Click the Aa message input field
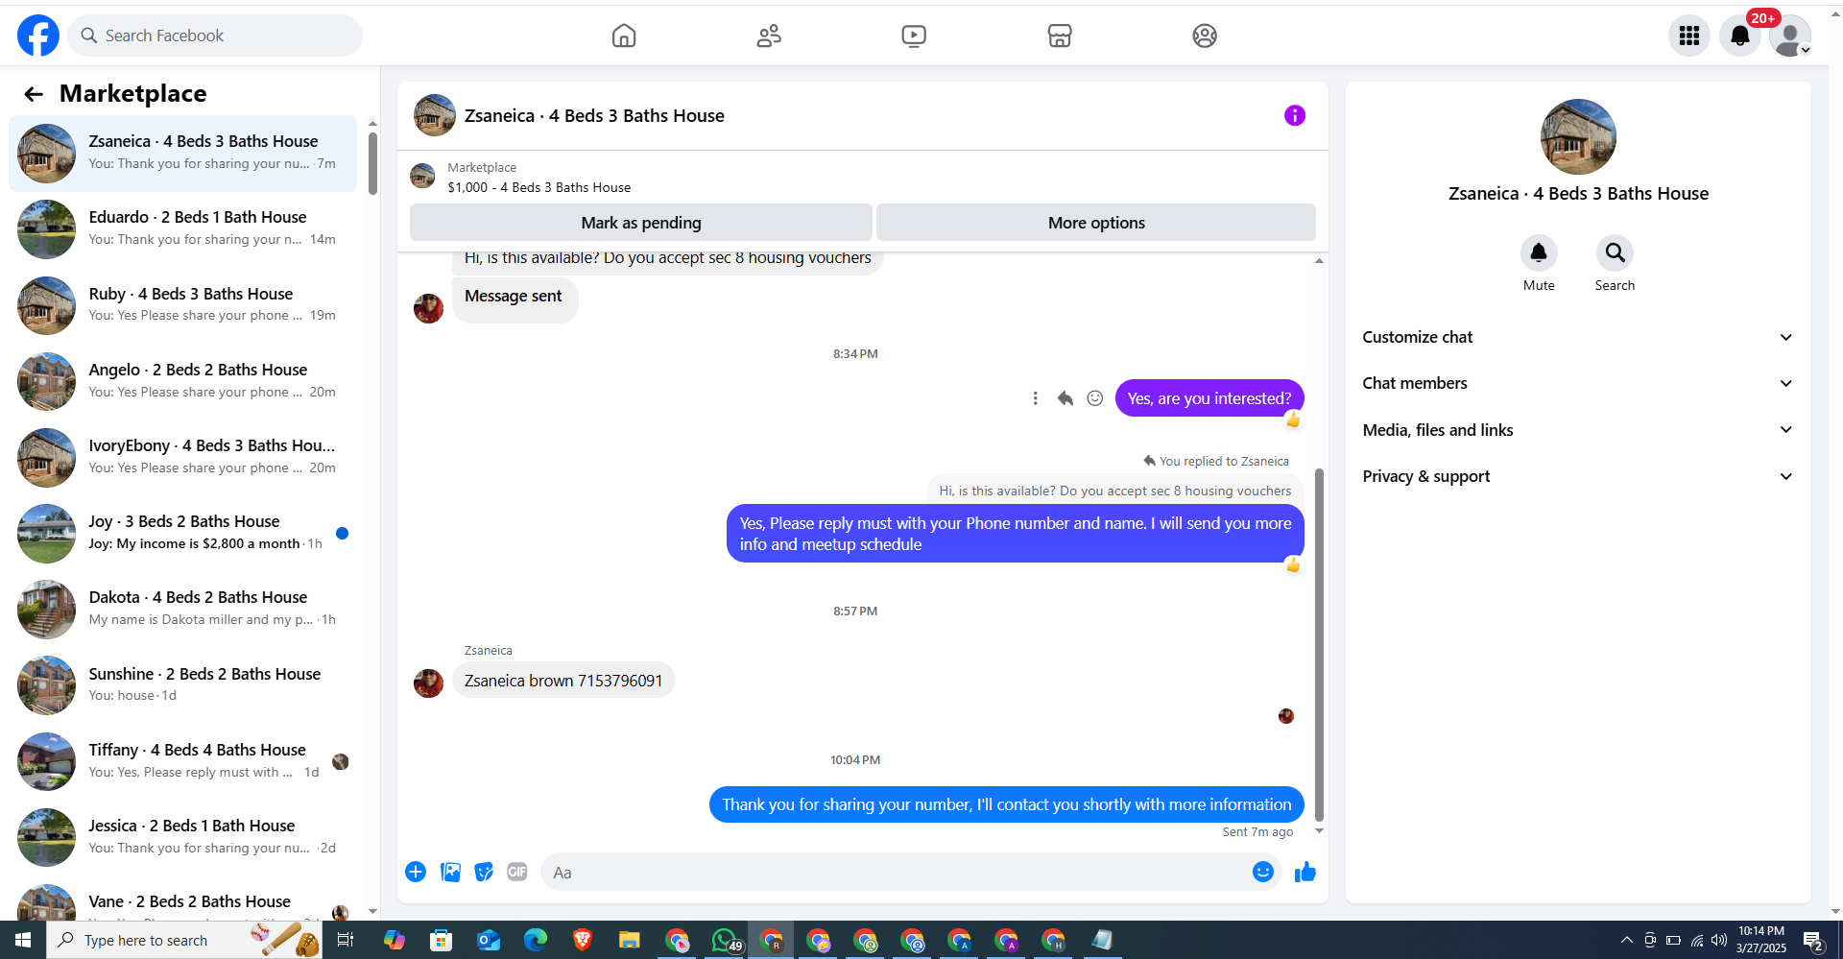This screenshot has width=1843, height=959. click(898, 872)
